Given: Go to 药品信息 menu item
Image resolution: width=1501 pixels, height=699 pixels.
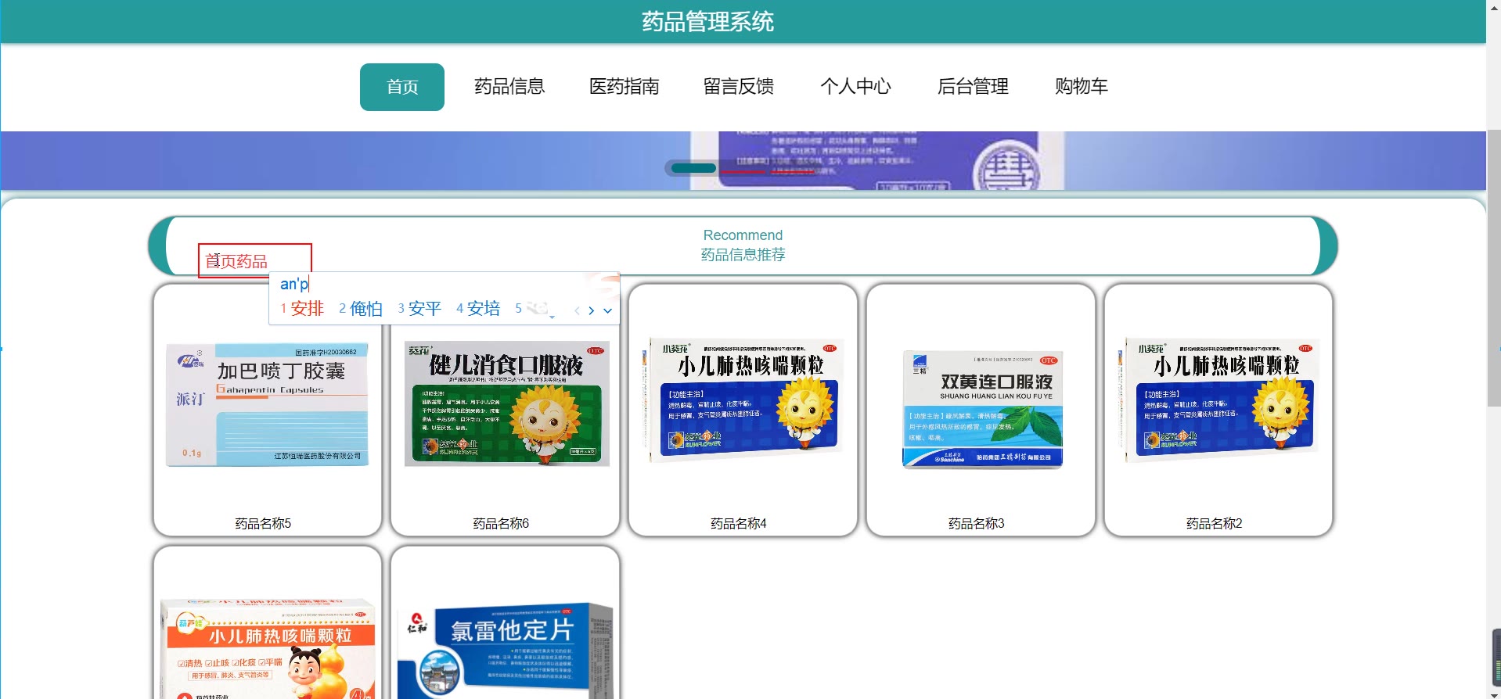Looking at the screenshot, I should 509,87.
